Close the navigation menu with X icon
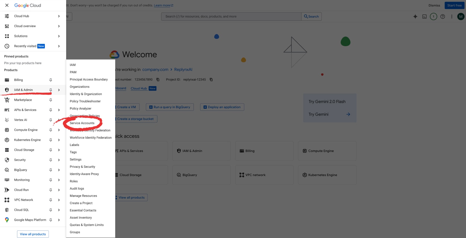The height and width of the screenshot is (238, 466). pyautogui.click(x=7, y=5)
